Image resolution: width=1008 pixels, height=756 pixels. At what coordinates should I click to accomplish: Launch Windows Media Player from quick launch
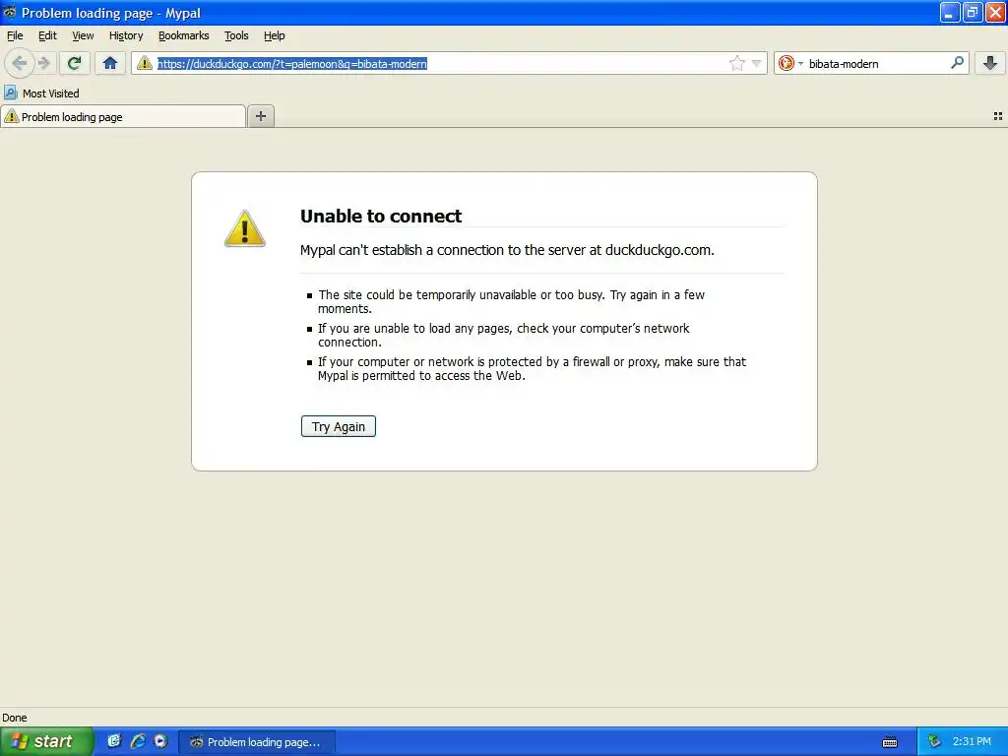click(160, 741)
